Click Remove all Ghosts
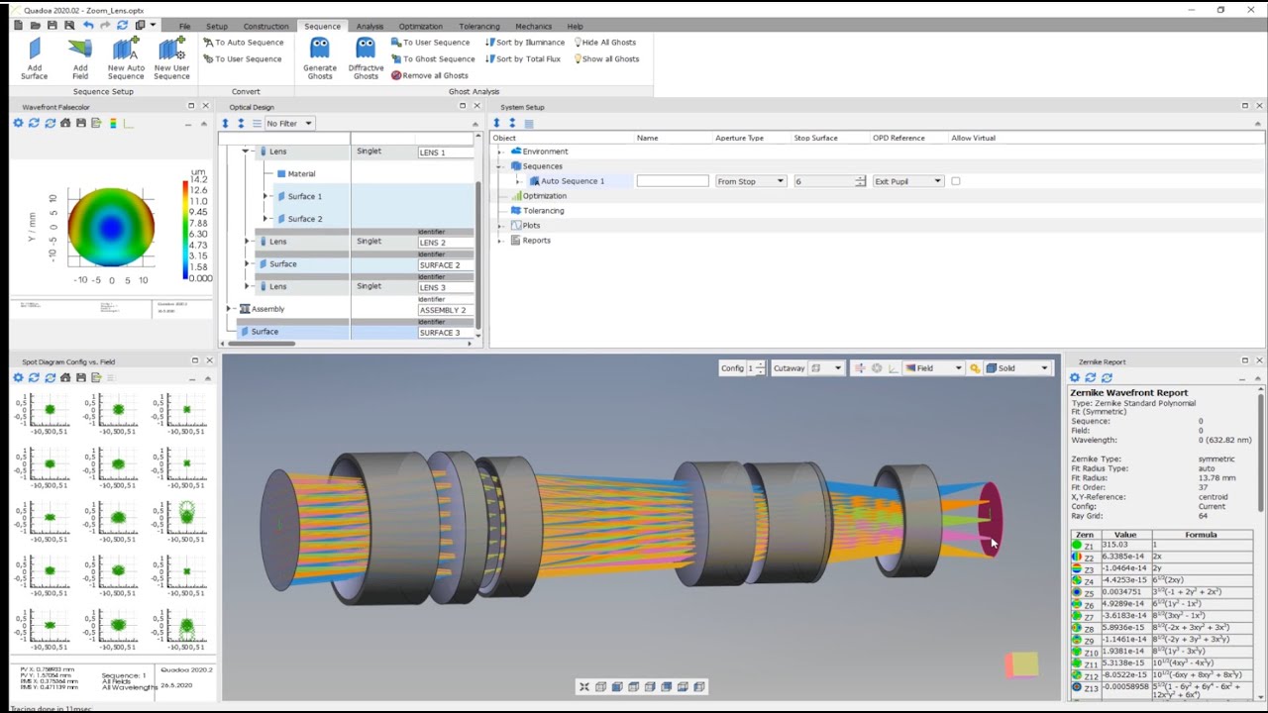This screenshot has height=713, width=1268. point(430,75)
